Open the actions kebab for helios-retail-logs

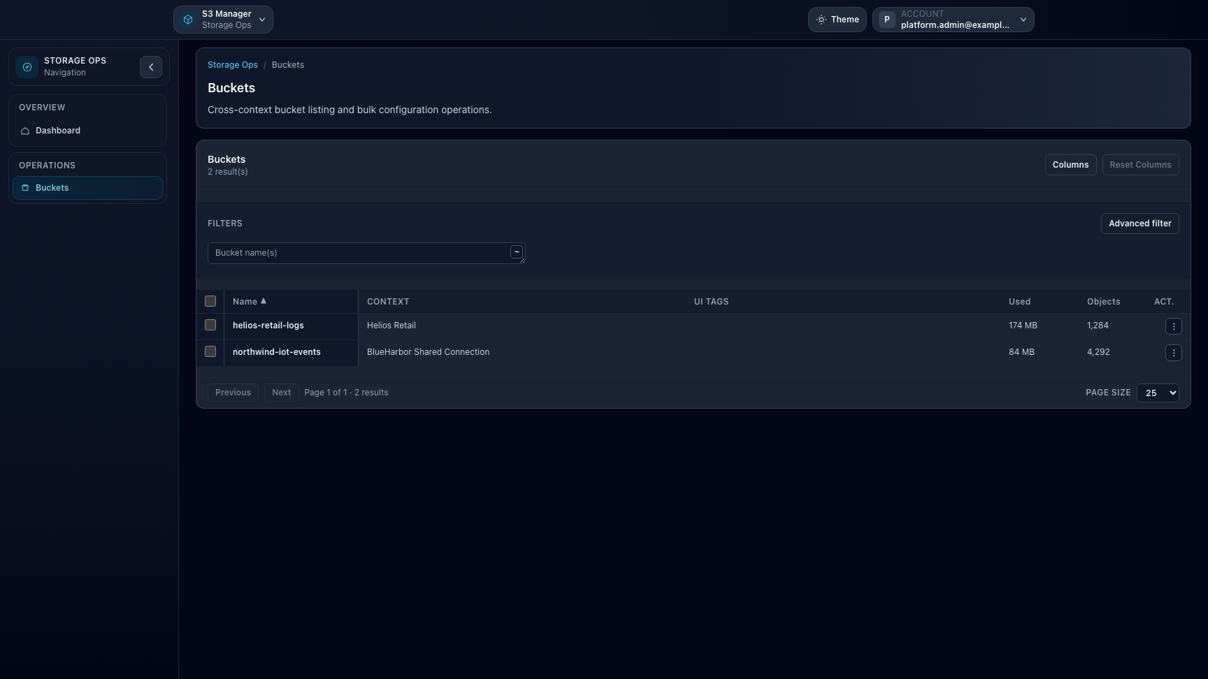coord(1173,326)
